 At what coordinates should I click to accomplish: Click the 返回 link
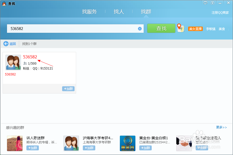pos(13,44)
